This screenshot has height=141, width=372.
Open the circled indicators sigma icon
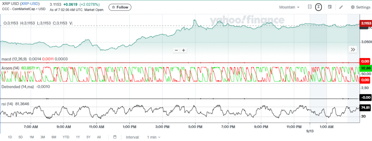click(318, 7)
